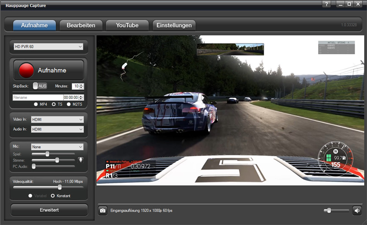Select Konstant bitrate mode
Image resolution: width=367 pixels, height=225 pixels.
click(53, 196)
